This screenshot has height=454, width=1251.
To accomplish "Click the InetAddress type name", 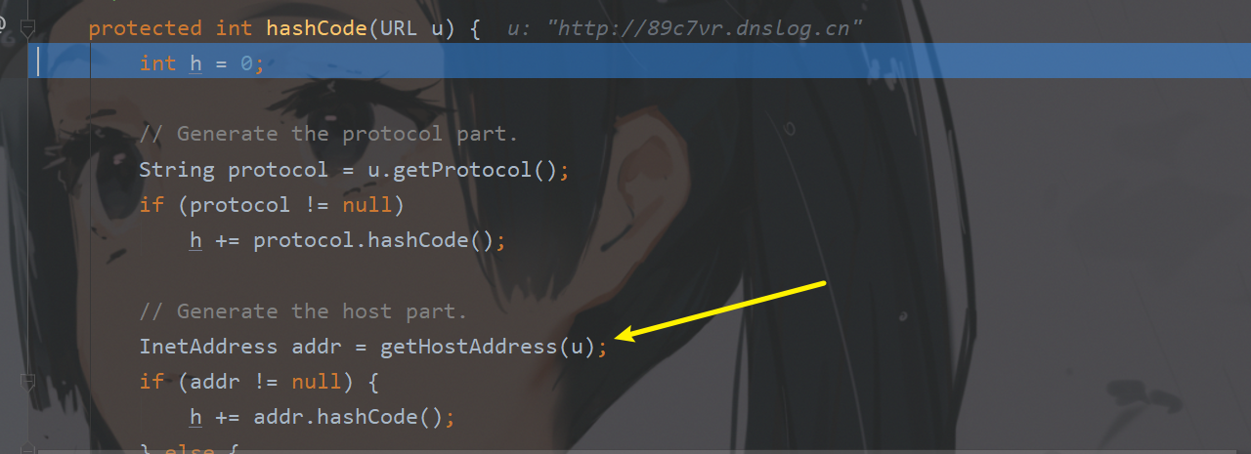I will [x=208, y=347].
